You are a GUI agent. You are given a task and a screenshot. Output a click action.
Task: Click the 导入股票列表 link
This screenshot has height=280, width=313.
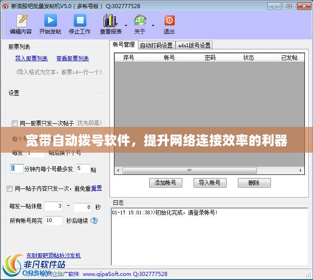tap(32, 58)
